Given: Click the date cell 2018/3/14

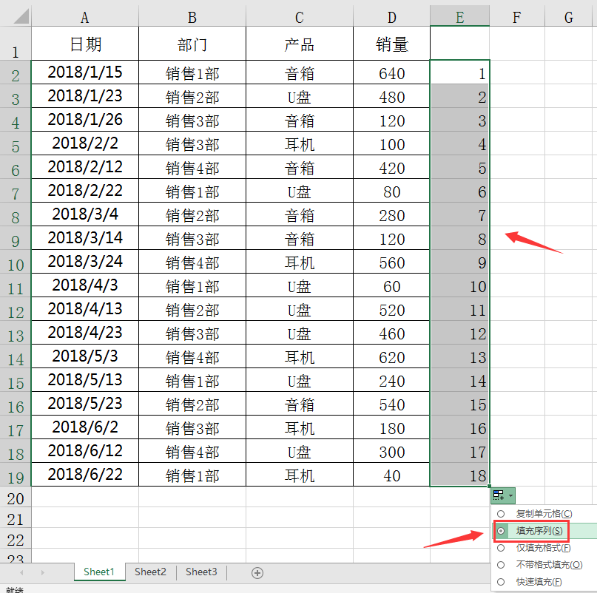Looking at the screenshot, I should [x=85, y=238].
